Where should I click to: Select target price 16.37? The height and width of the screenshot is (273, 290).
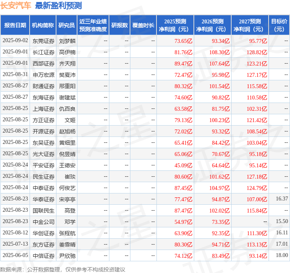pos(282,199)
